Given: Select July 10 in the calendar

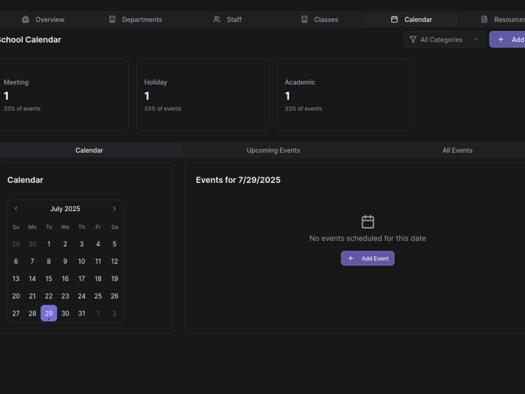Looking at the screenshot, I should coord(81,261).
